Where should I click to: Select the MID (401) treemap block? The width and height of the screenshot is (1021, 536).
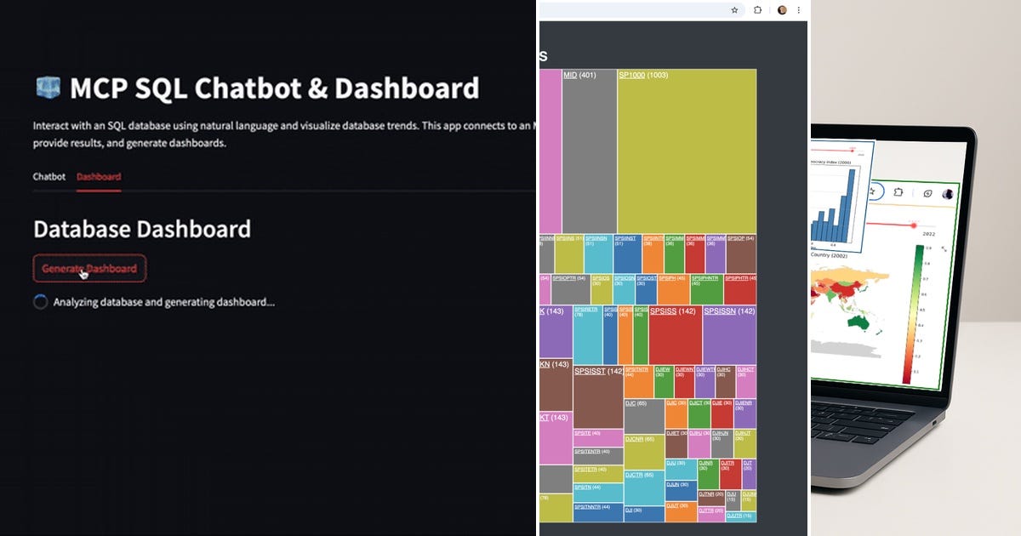[589, 151]
